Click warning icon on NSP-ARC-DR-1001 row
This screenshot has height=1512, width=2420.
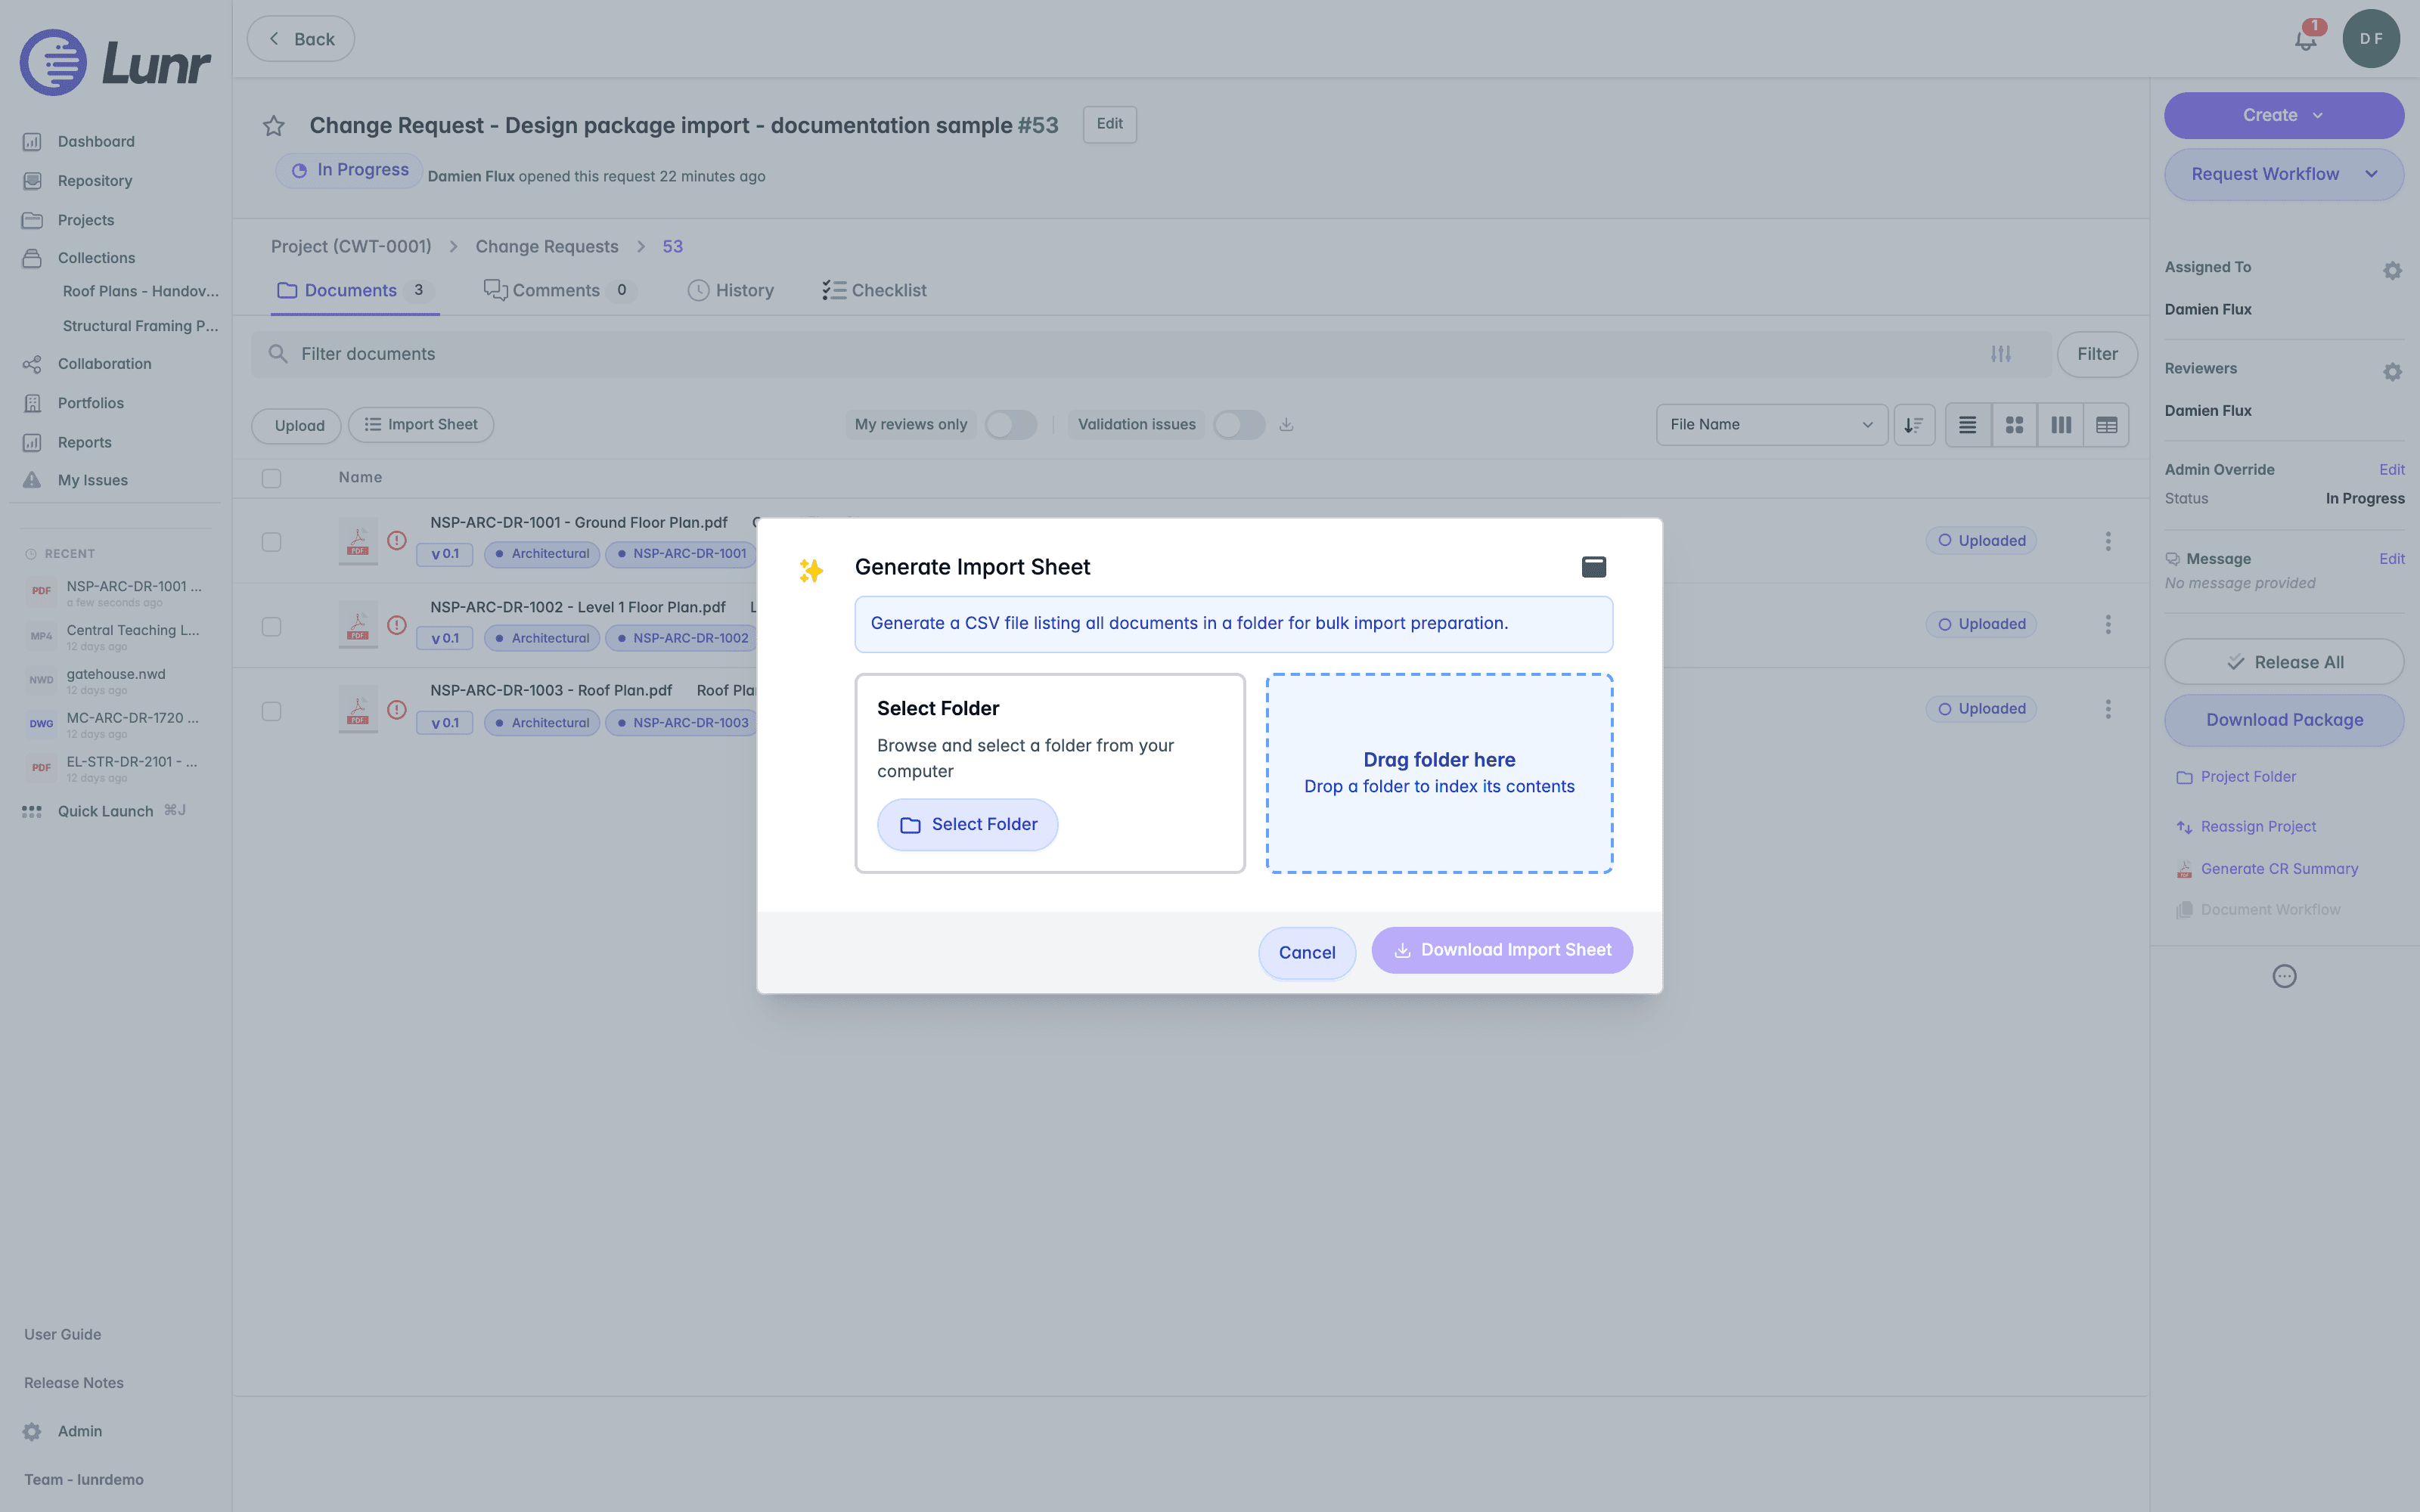[397, 541]
